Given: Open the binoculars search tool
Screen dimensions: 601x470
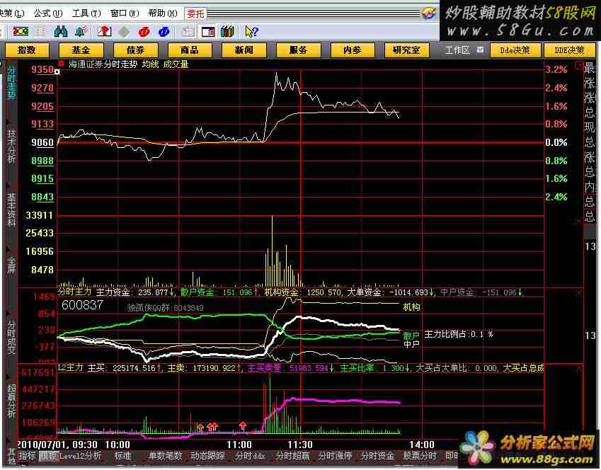Looking at the screenshot, I should (x=61, y=31).
